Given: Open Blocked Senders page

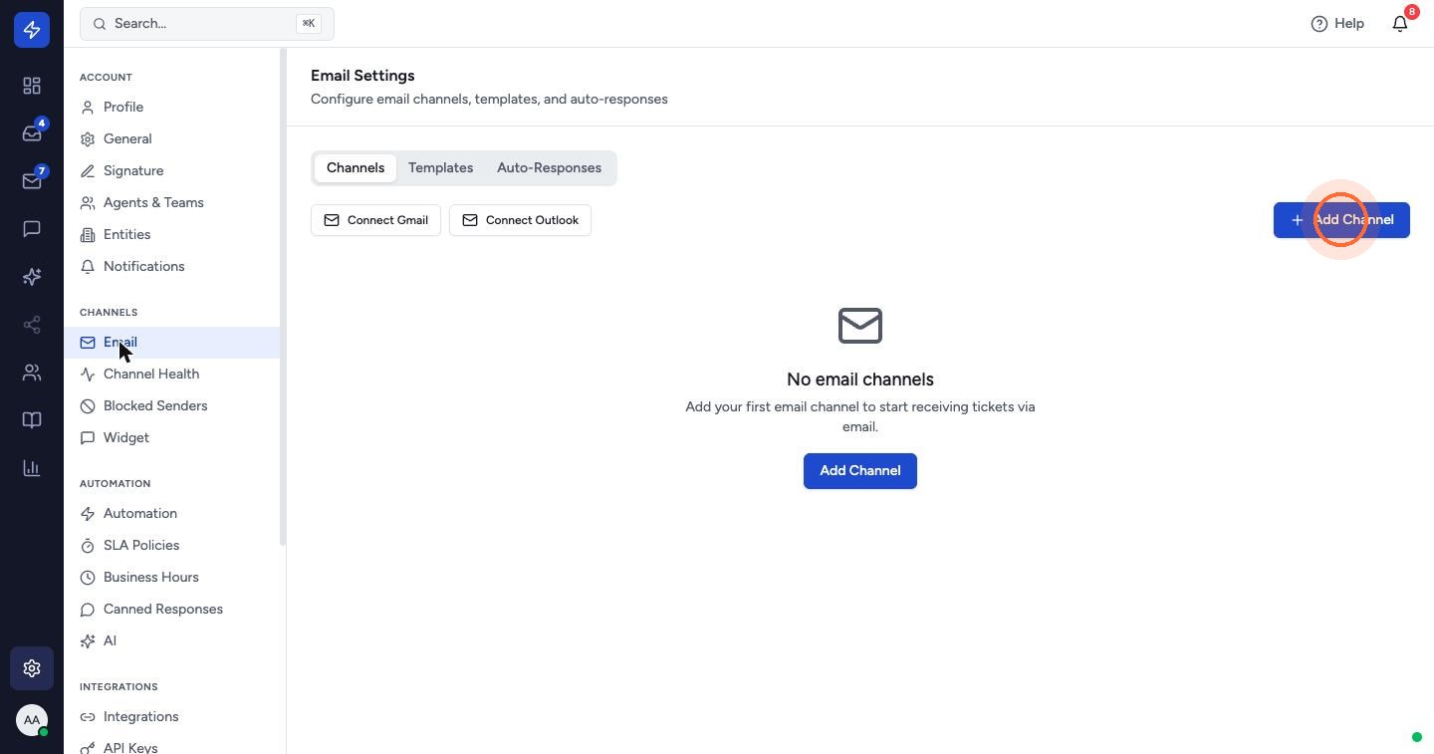Looking at the screenshot, I should (171, 406).
